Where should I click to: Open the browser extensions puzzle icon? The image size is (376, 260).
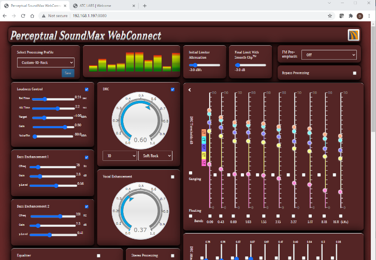pos(351,16)
